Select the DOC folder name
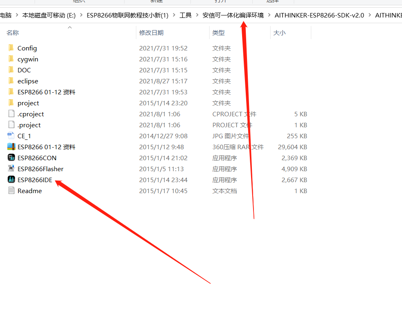 click(x=24, y=70)
